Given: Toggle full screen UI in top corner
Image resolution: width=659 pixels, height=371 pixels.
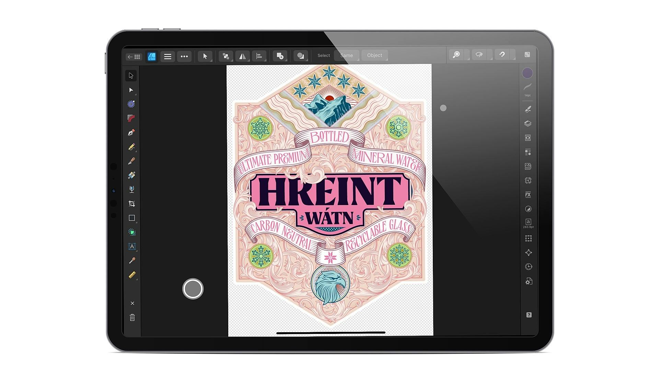Looking at the screenshot, I should point(527,55).
